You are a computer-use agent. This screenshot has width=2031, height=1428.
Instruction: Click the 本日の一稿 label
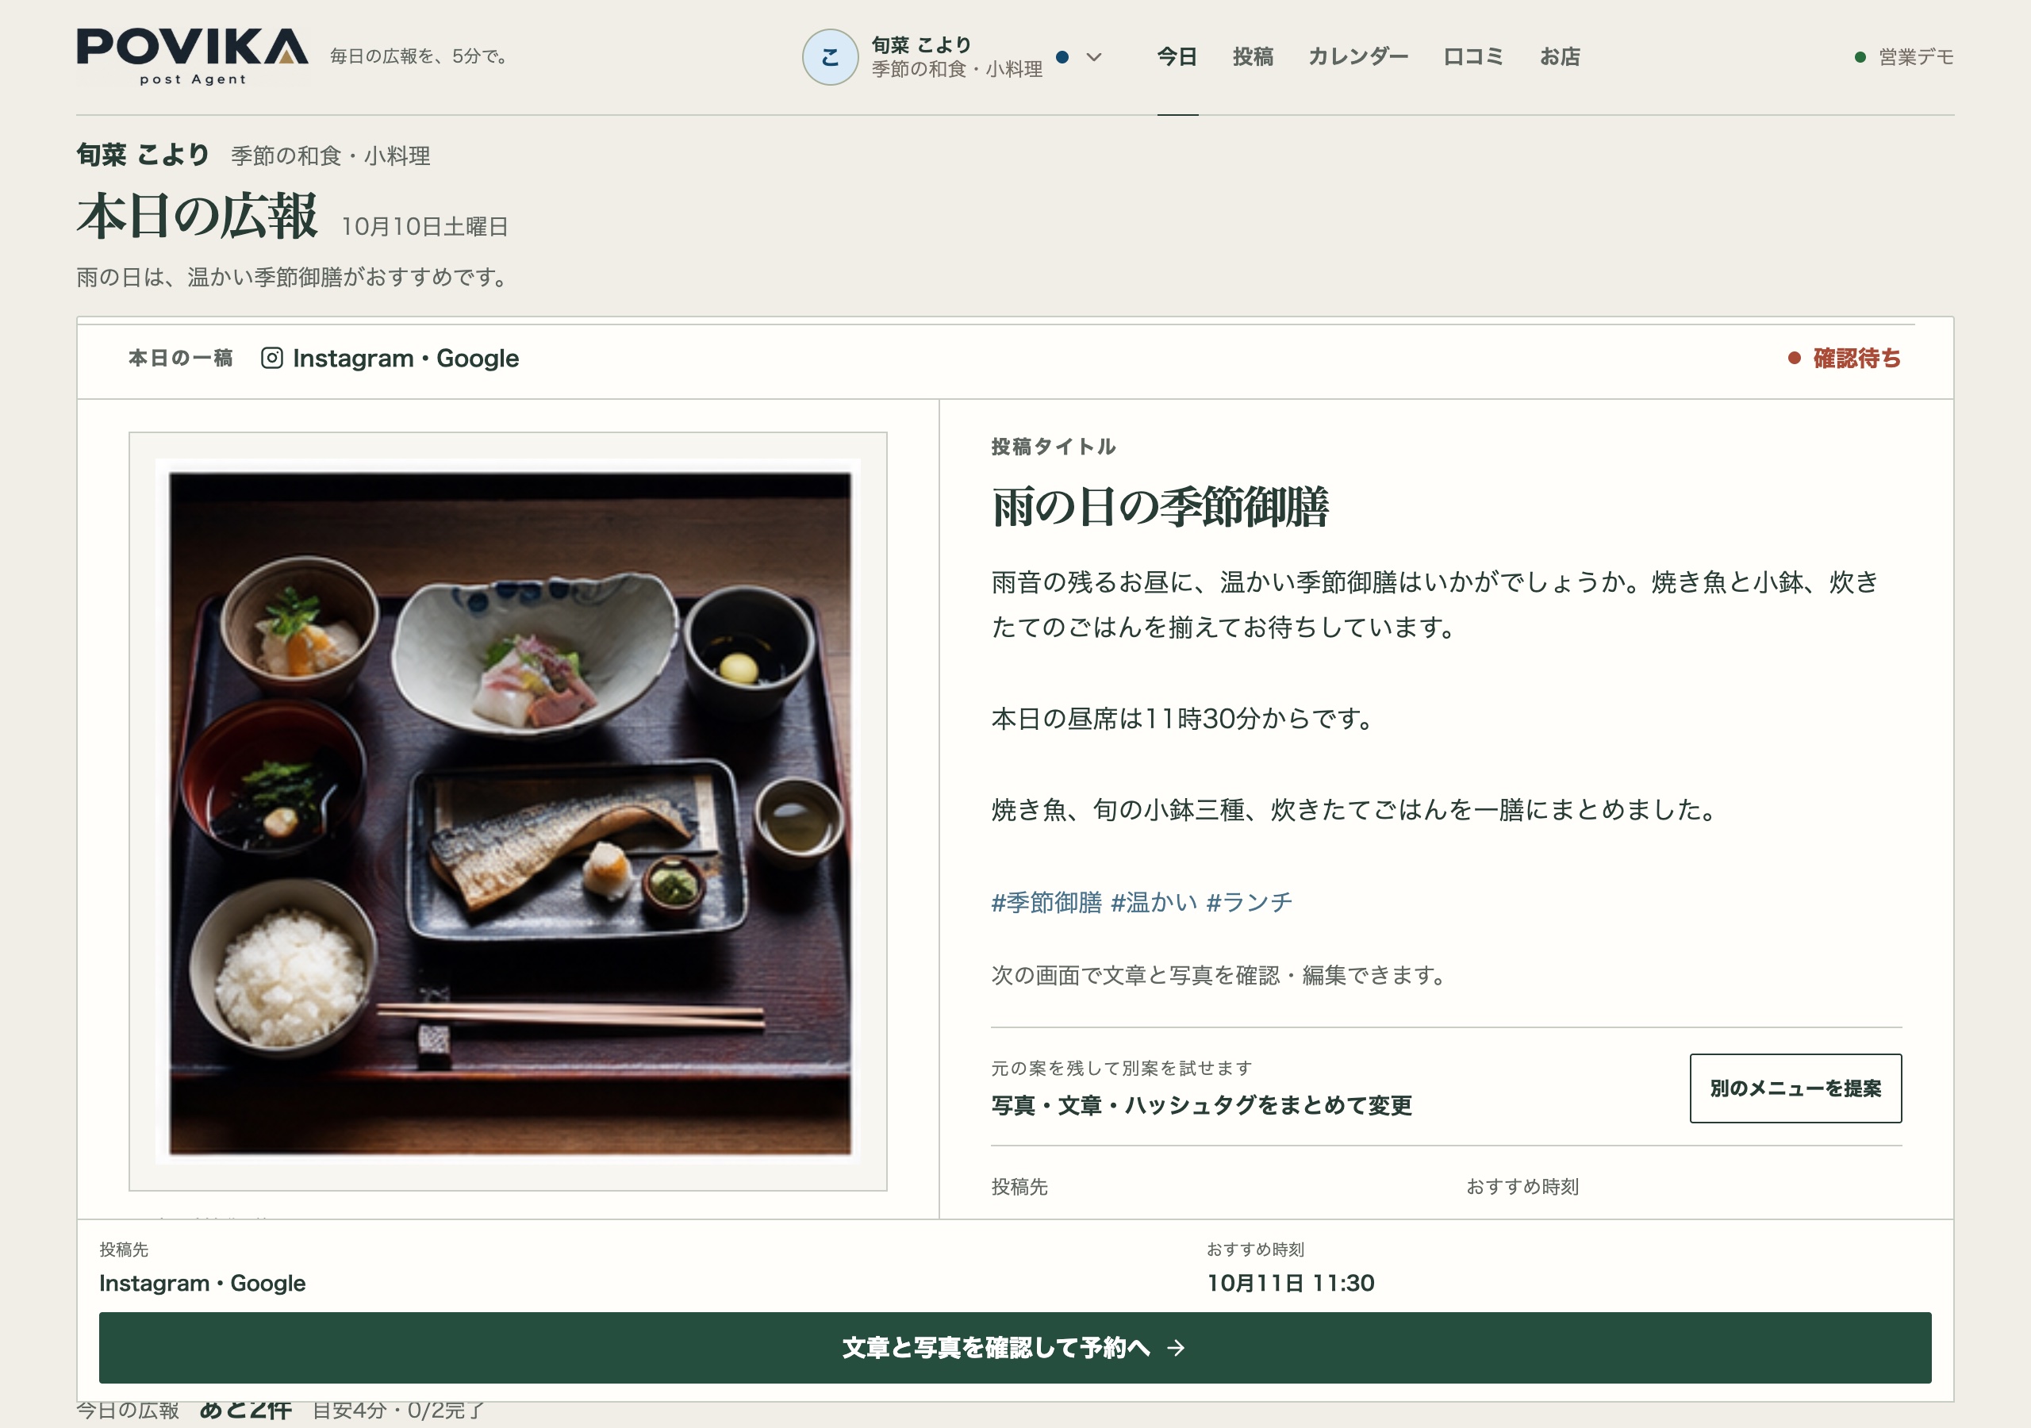click(180, 358)
